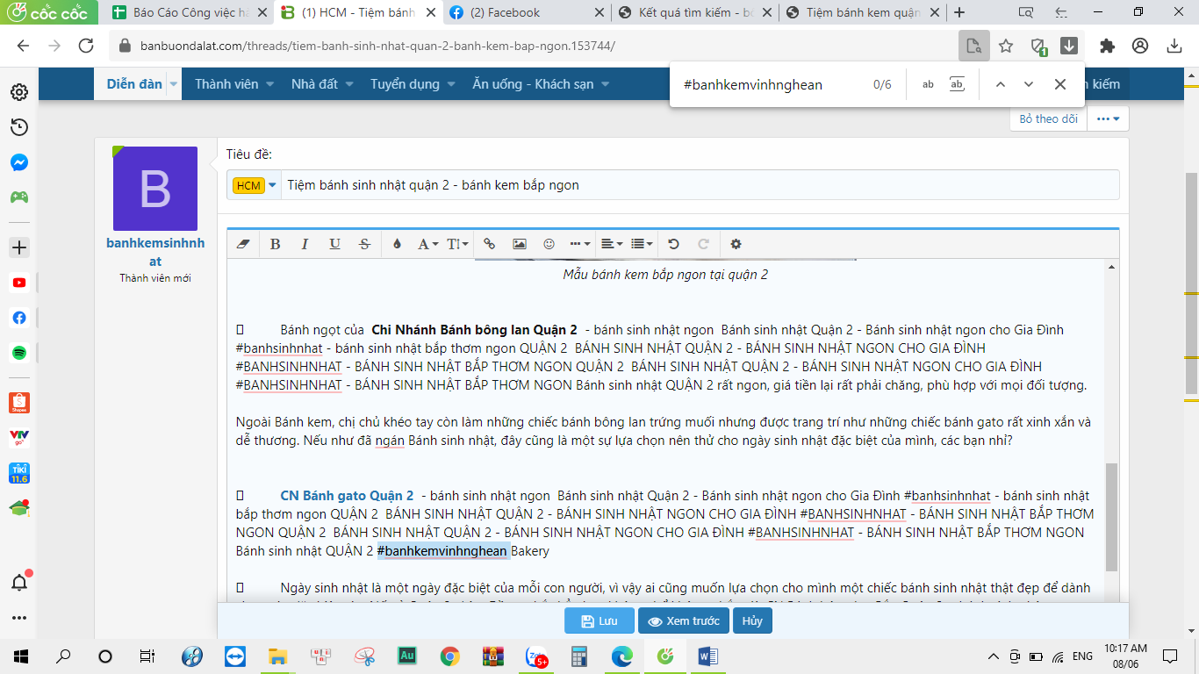Open sidebar notifications bell
Viewport: 1199px width, 674px height.
click(18, 582)
